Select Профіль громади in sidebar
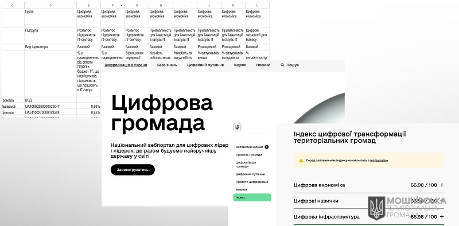The width and height of the screenshot is (459, 226). point(249,154)
